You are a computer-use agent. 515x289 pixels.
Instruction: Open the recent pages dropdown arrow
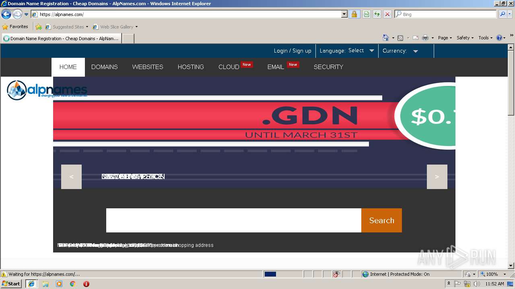point(27,14)
